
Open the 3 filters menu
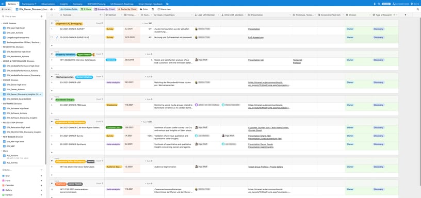86,9
